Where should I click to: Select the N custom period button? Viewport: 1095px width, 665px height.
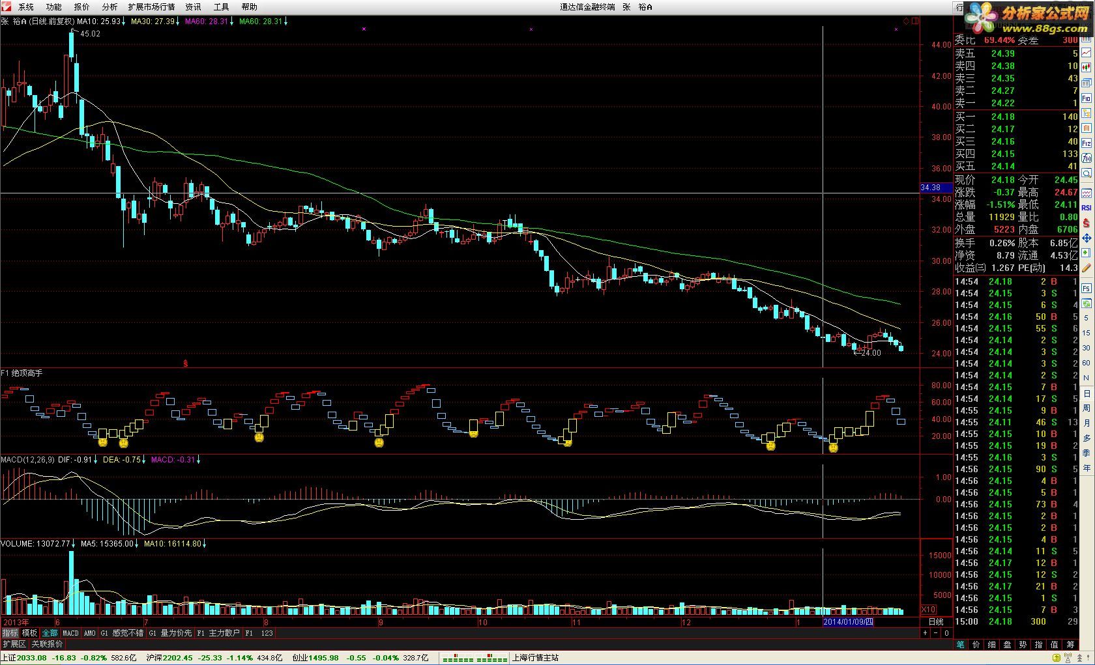click(x=1087, y=378)
